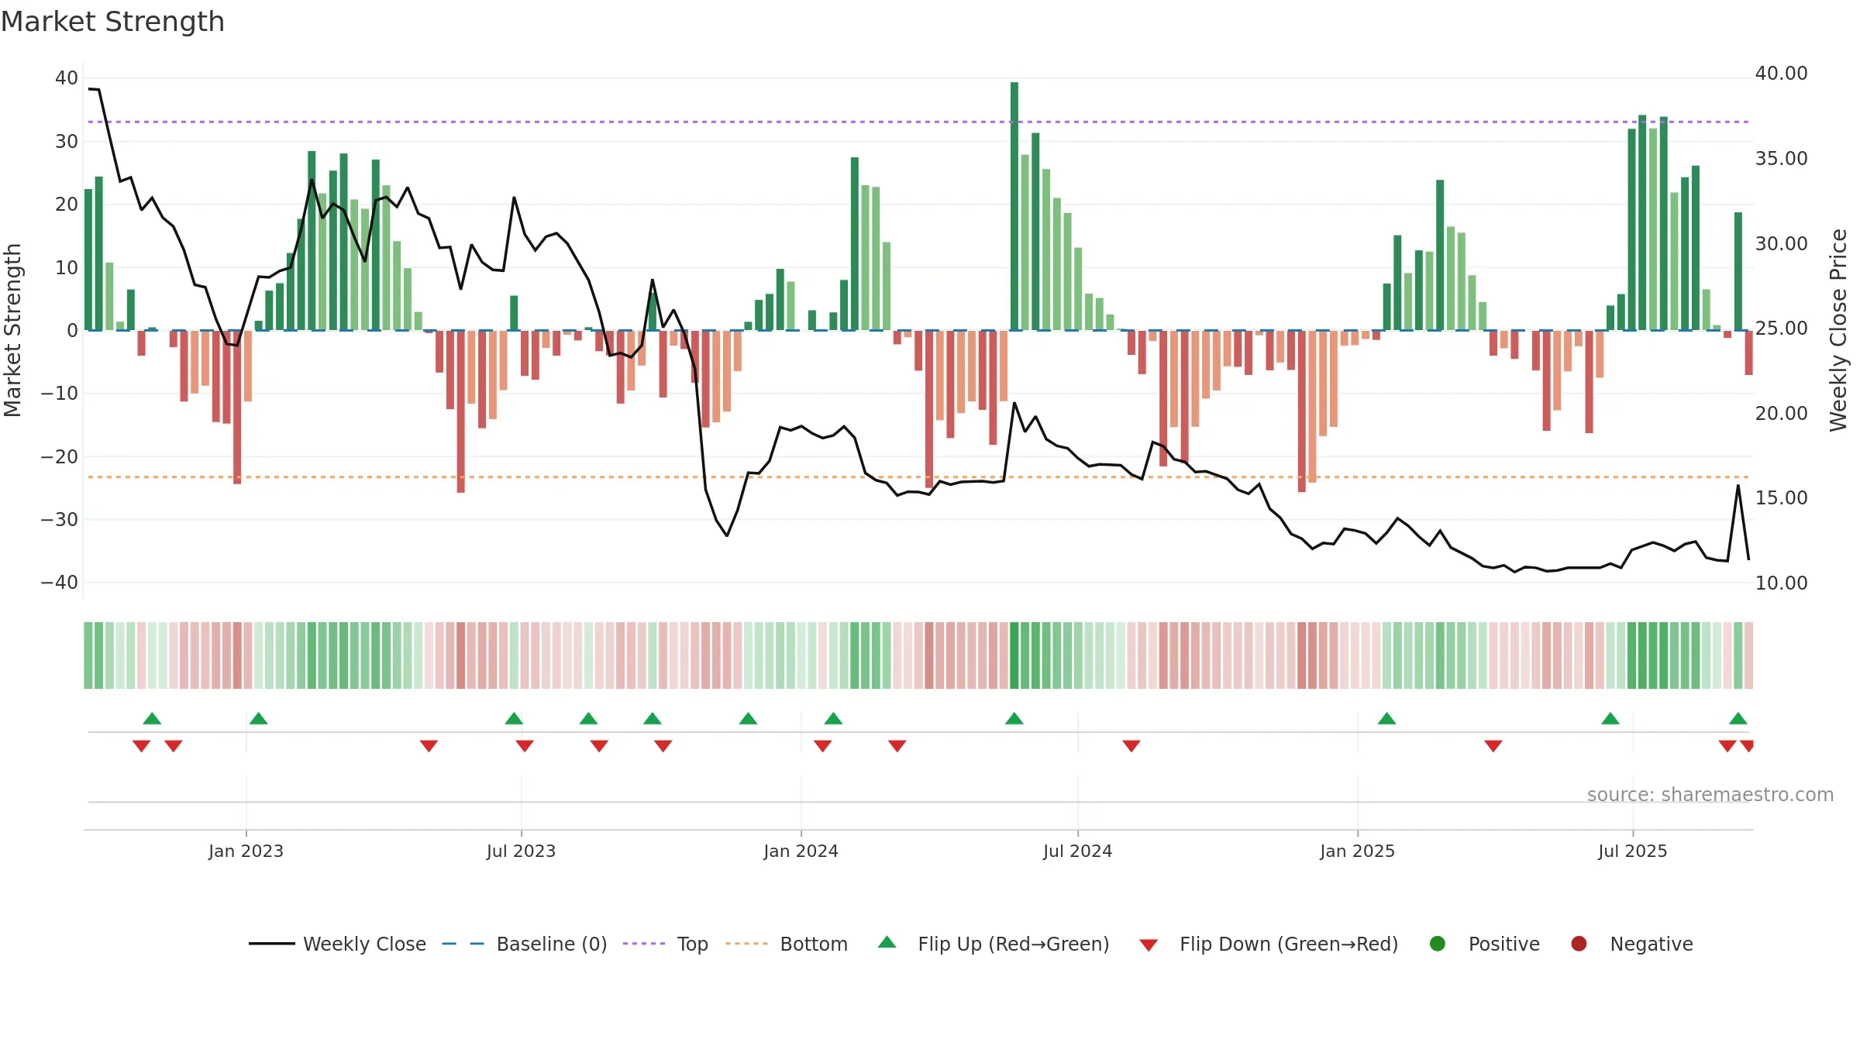This screenshot has height=1046, width=1860.
Task: Click the purple dotted Top line legend sample
Action: [644, 944]
